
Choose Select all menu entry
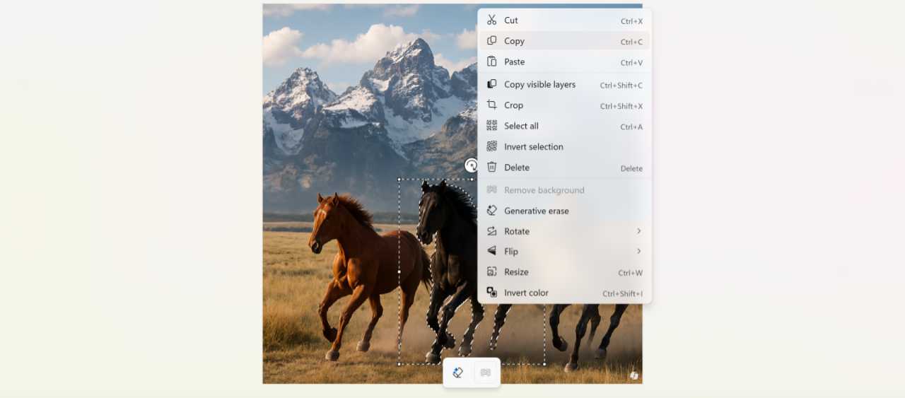click(x=564, y=126)
